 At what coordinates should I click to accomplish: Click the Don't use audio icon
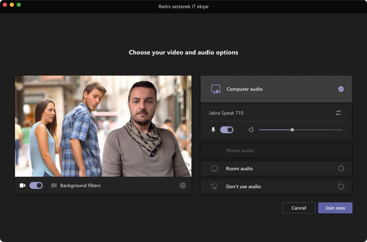214,186
